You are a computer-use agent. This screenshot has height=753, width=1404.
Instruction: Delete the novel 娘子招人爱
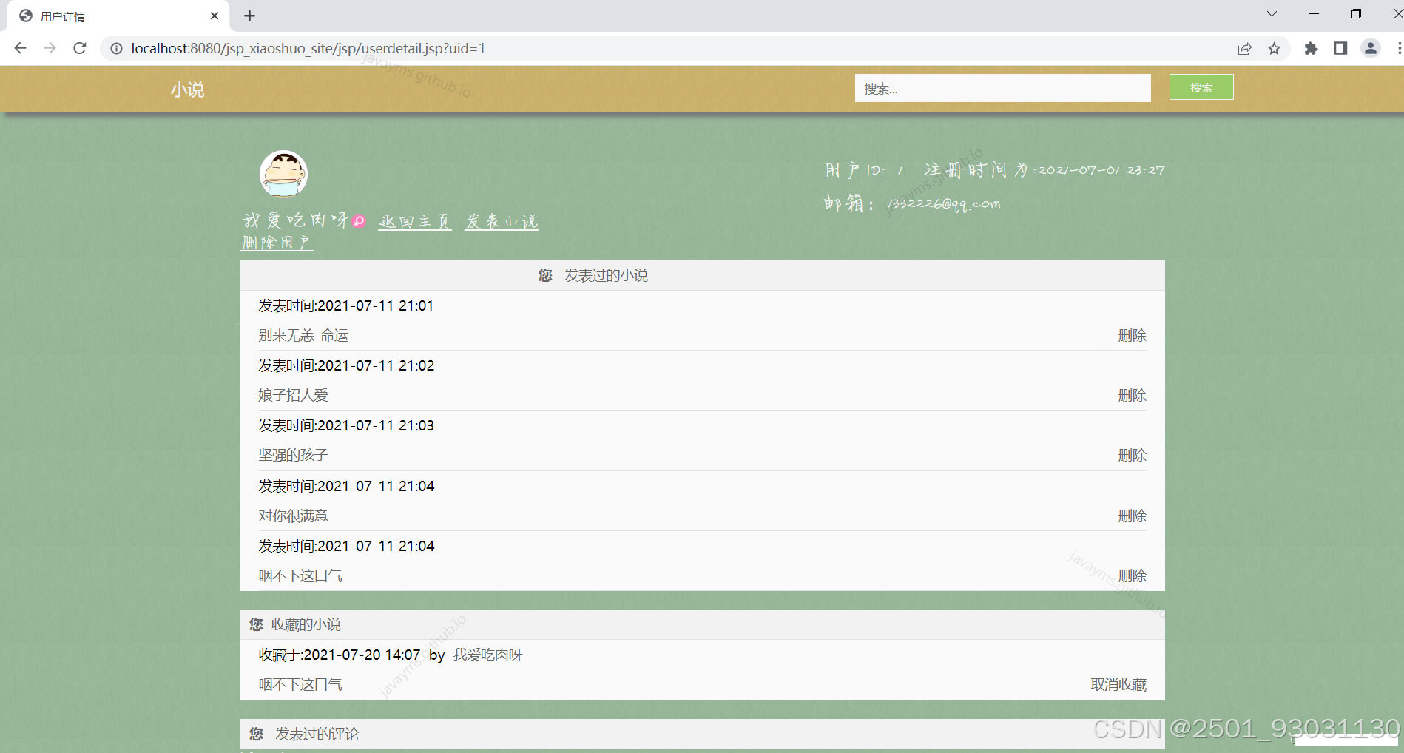pyautogui.click(x=1132, y=395)
